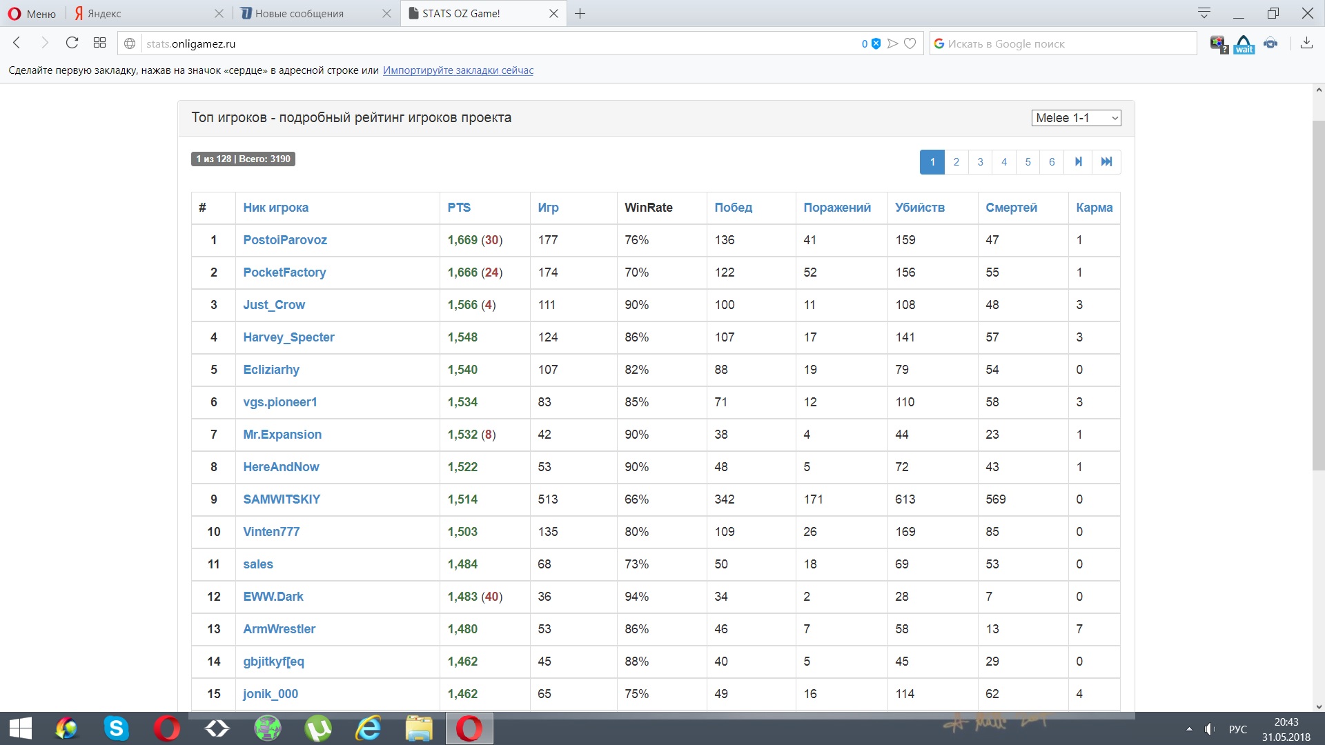Expand the Melee 1-1 mode dropdown

[1076, 118]
